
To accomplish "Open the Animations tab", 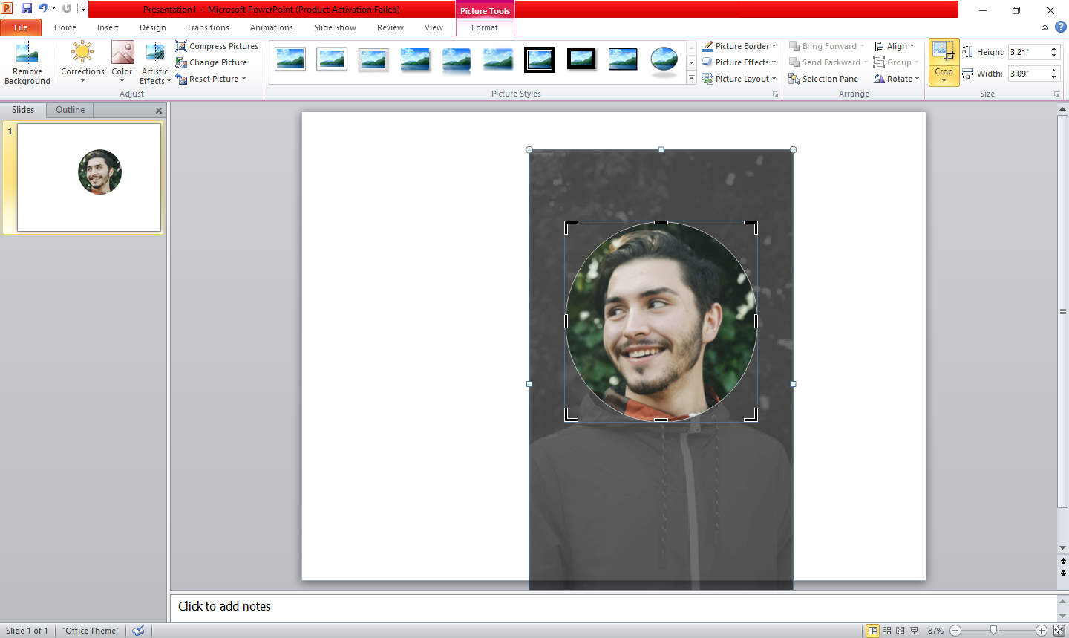I will point(272,27).
